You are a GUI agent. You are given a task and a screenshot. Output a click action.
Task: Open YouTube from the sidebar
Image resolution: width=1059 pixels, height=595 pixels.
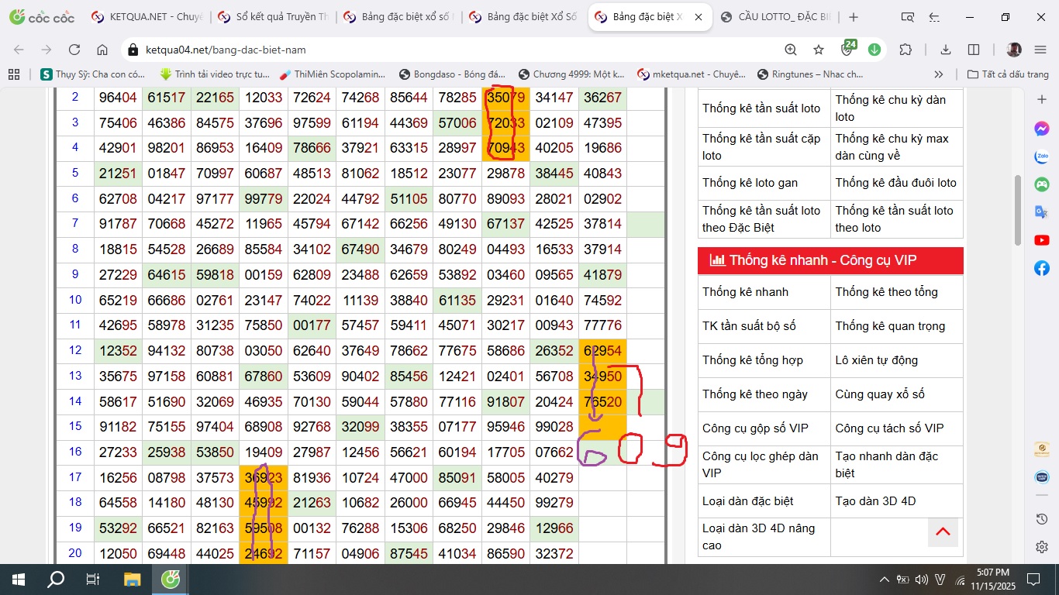pyautogui.click(x=1042, y=240)
